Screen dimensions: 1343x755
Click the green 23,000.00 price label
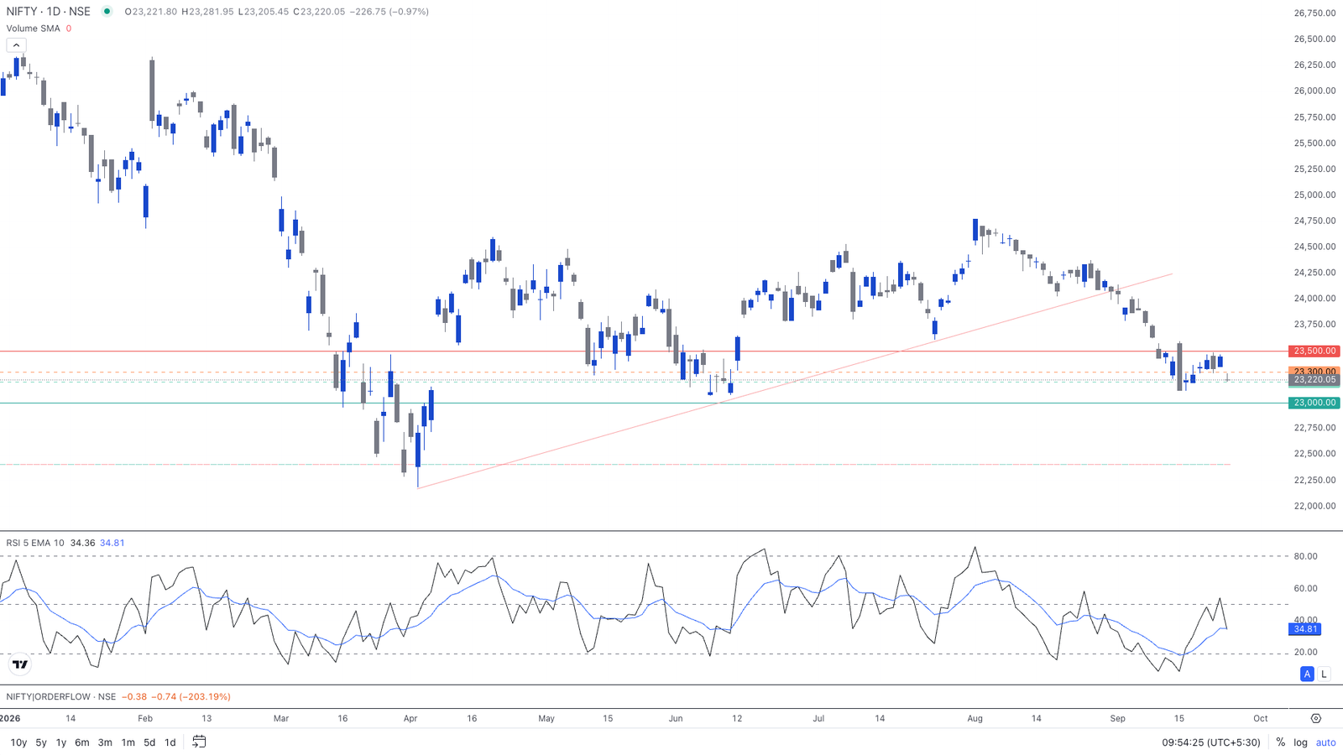[1314, 403]
